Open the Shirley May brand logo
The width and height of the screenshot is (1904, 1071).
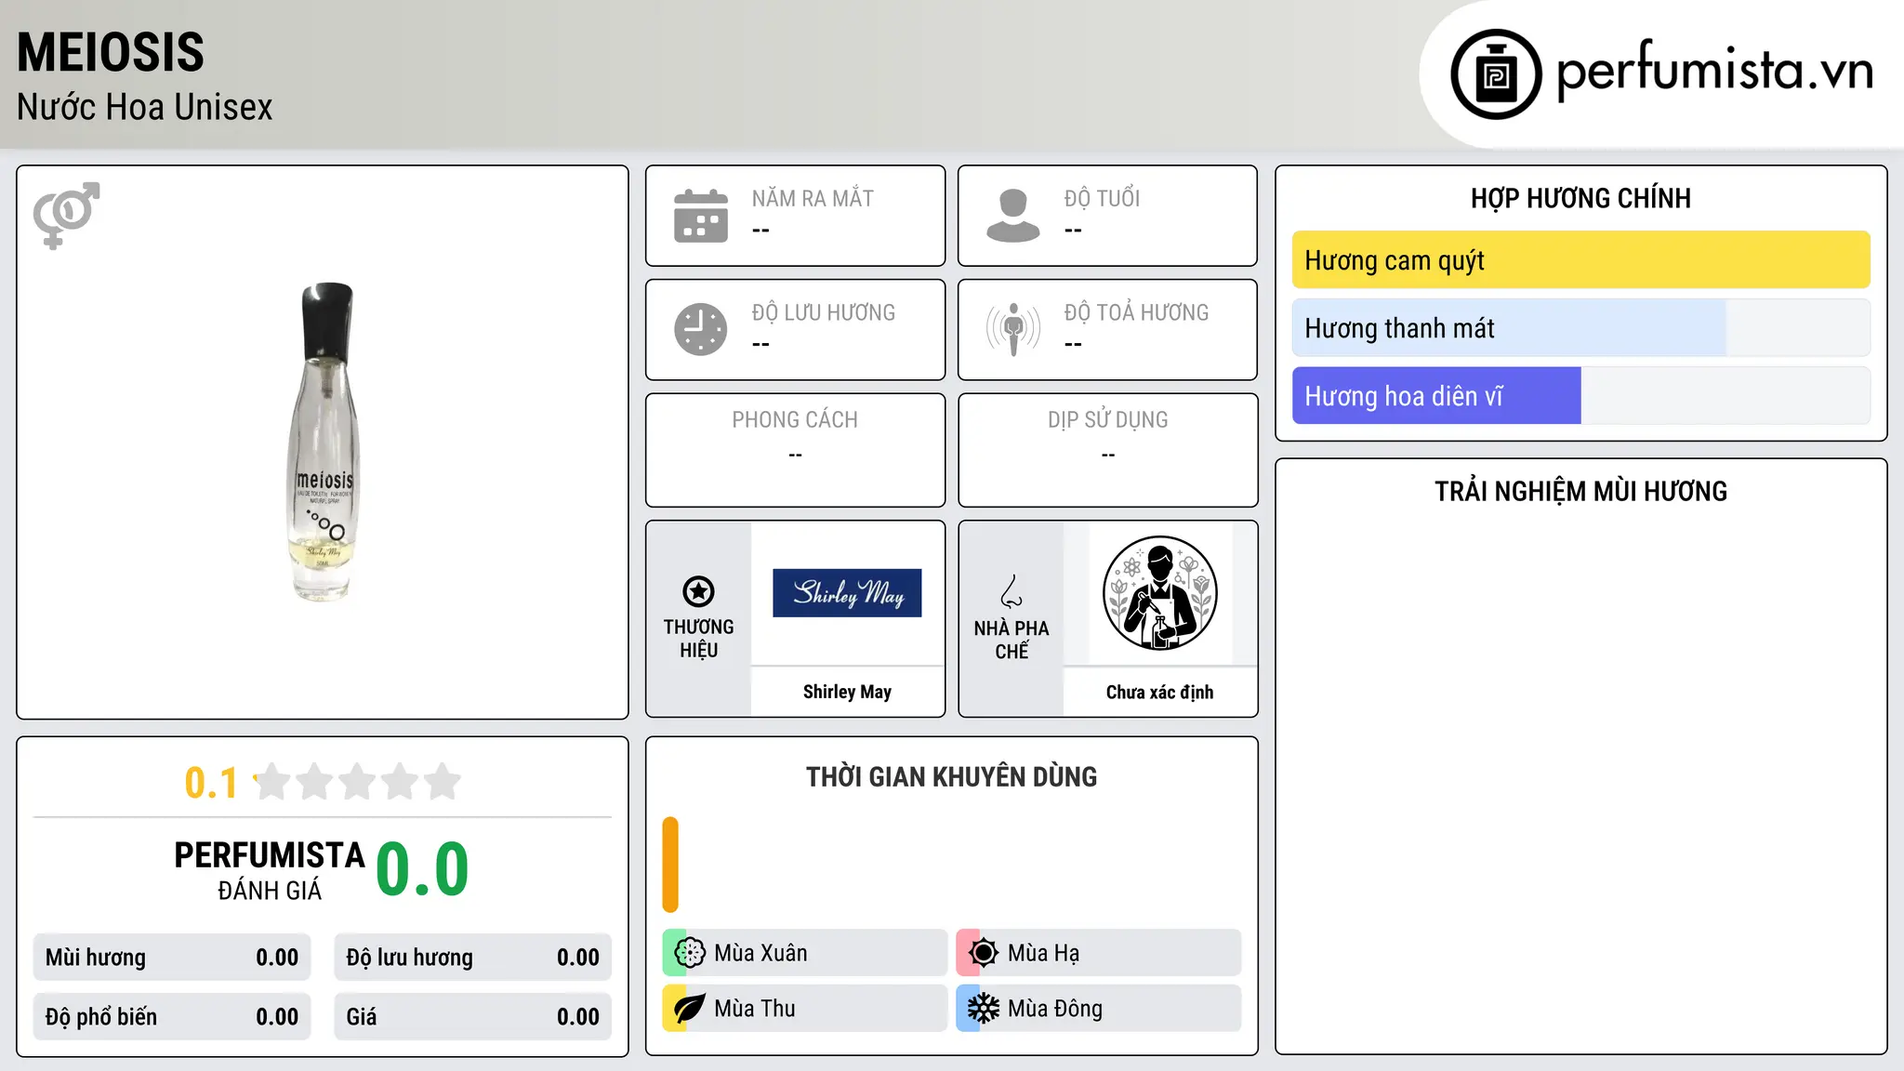tap(847, 593)
